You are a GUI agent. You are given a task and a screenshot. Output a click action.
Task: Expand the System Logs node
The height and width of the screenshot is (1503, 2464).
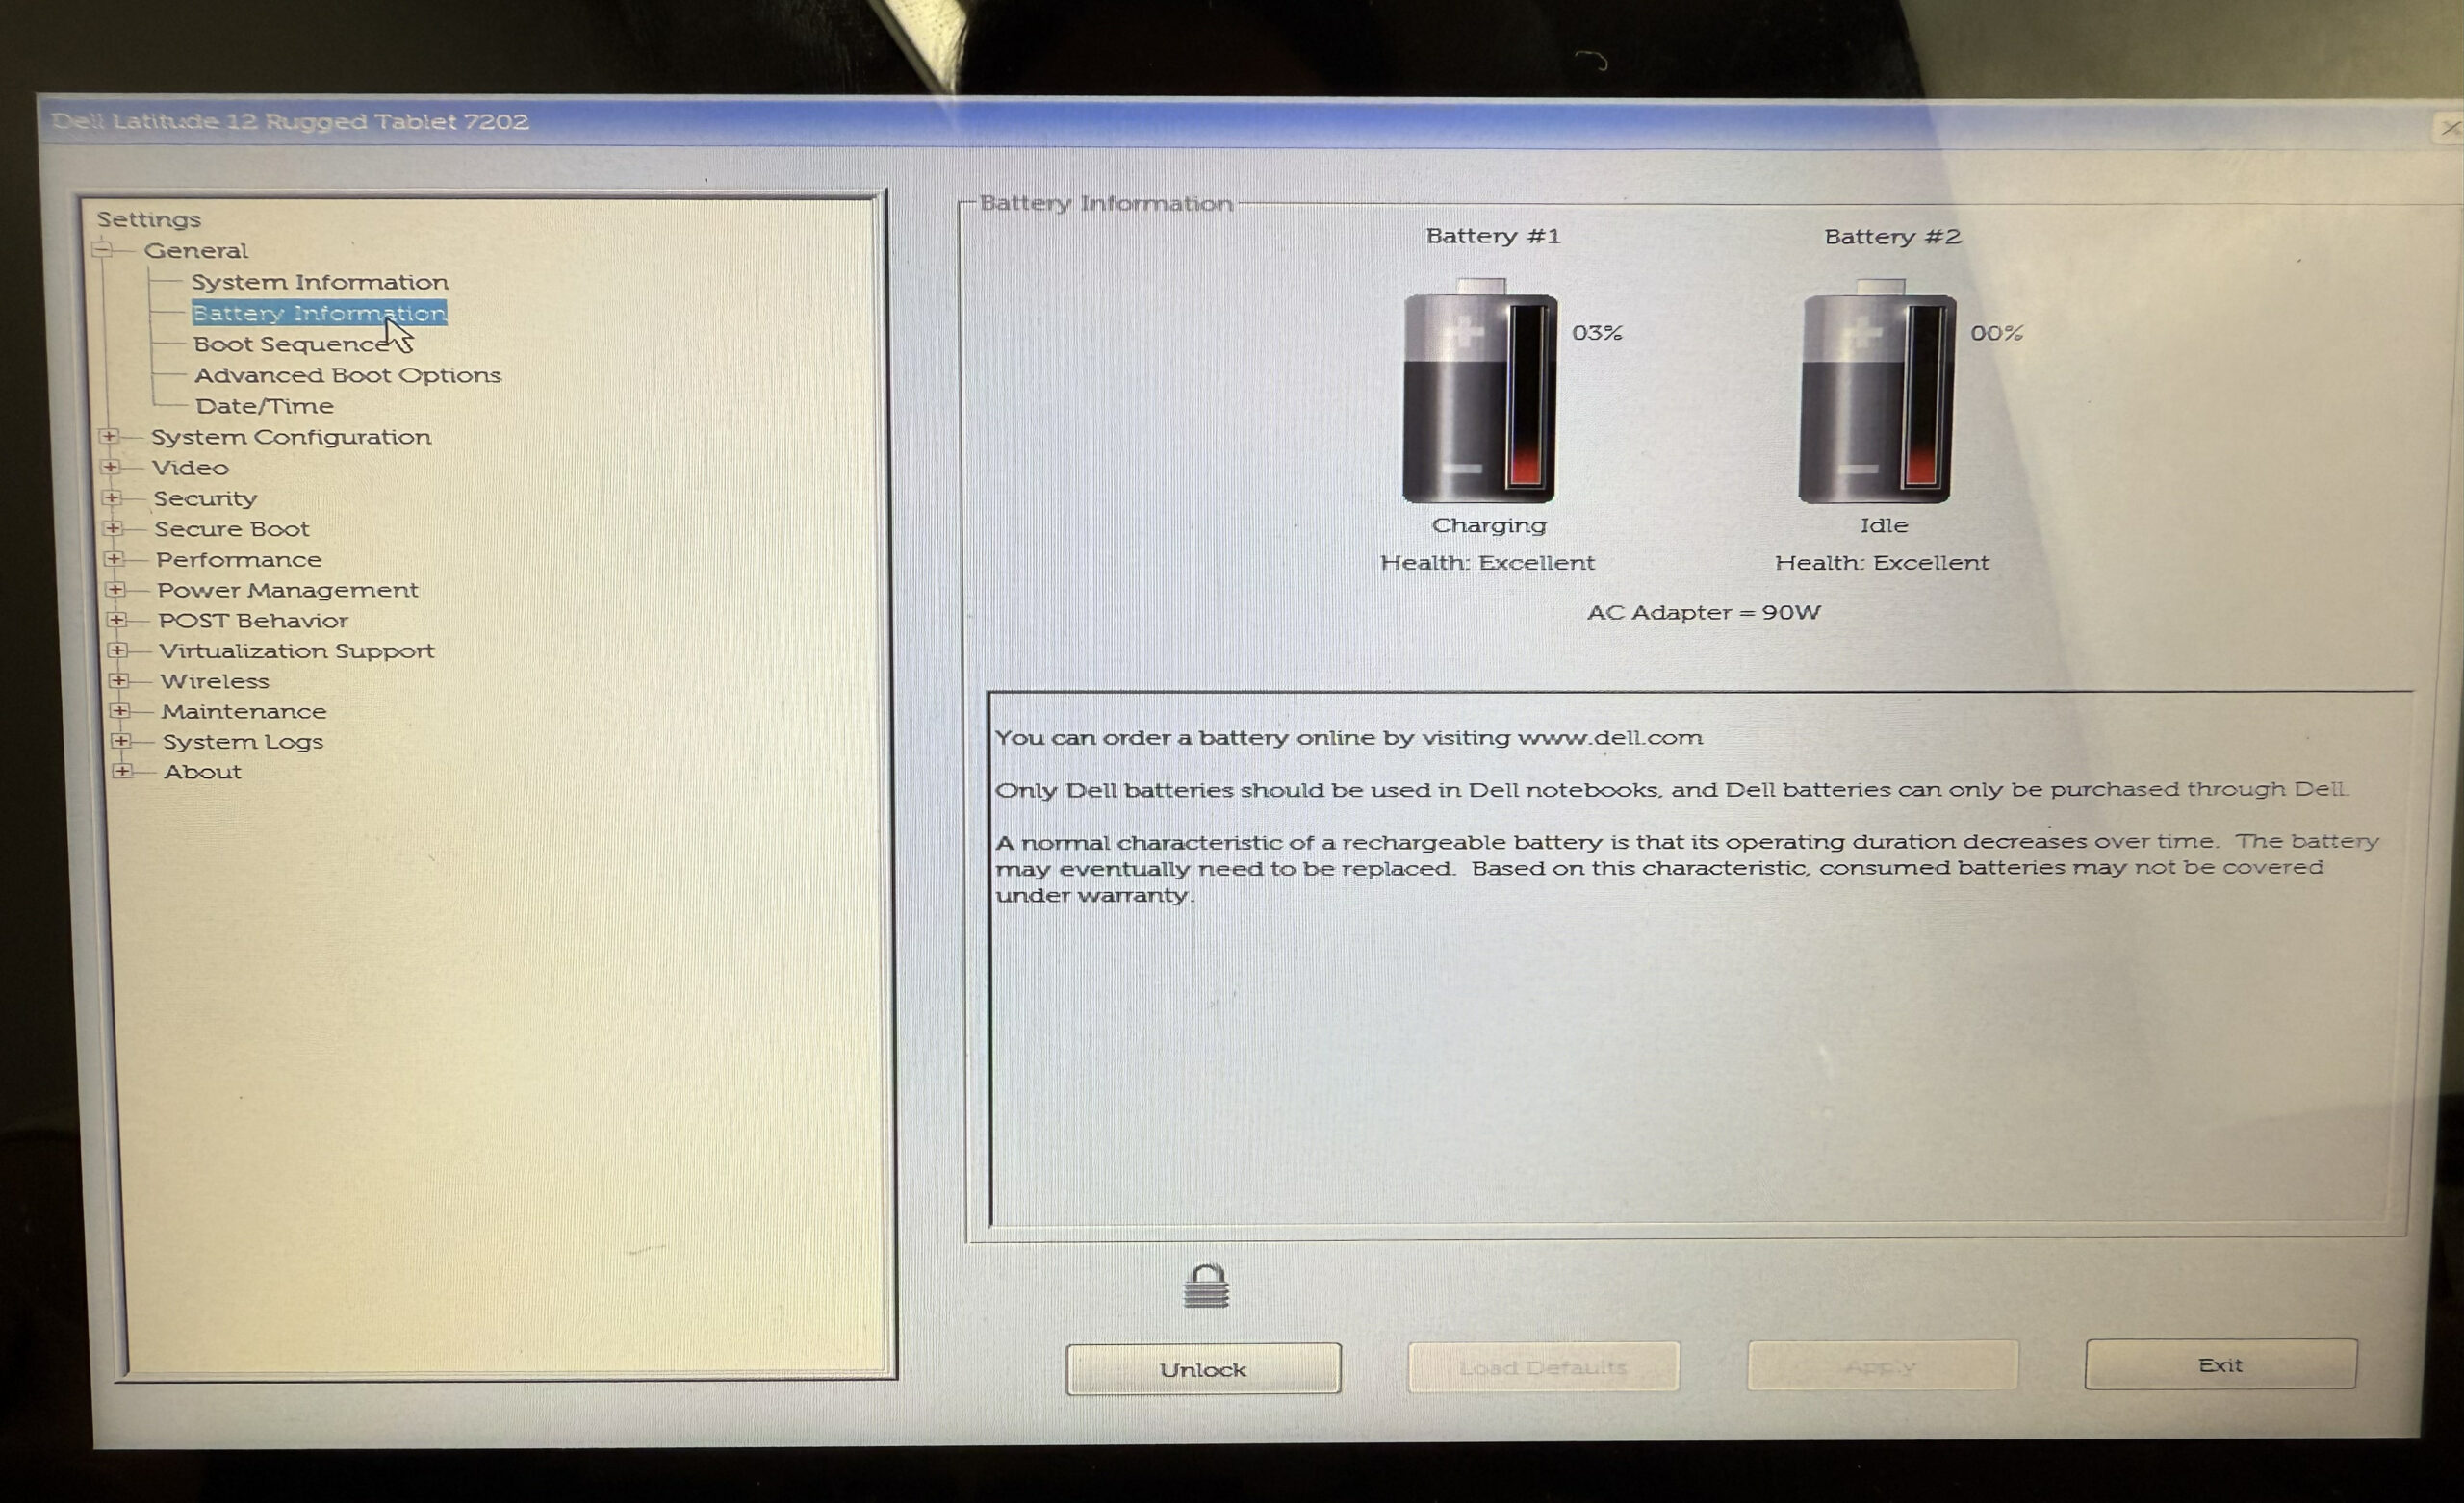click(120, 741)
